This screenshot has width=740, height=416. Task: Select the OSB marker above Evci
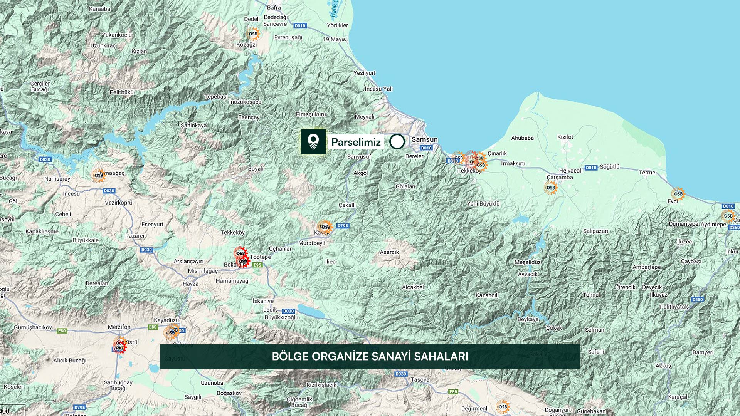(678, 194)
